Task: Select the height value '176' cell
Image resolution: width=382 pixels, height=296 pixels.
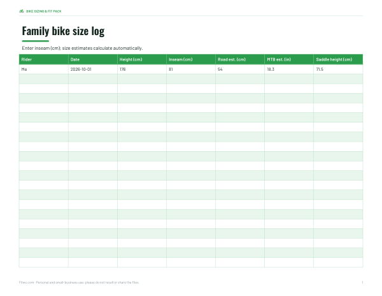Action: (x=142, y=70)
